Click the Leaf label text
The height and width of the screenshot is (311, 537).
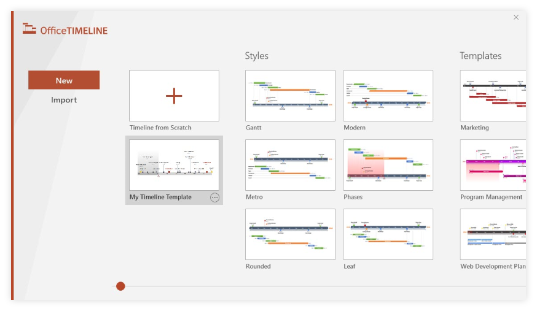[350, 266]
